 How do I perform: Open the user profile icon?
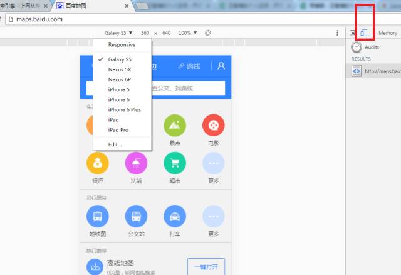click(x=221, y=66)
